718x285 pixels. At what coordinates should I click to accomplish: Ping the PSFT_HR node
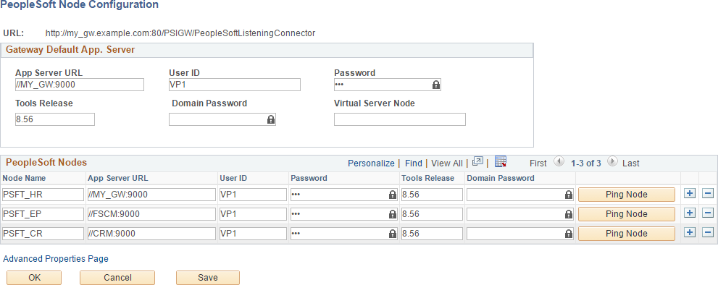627,195
